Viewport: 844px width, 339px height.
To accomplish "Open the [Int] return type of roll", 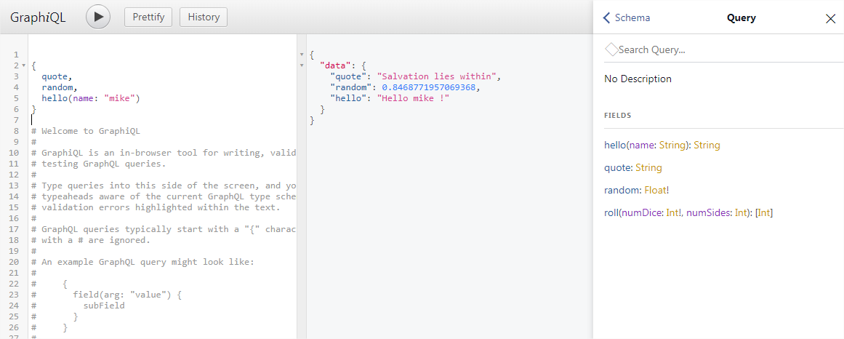I will [x=765, y=213].
